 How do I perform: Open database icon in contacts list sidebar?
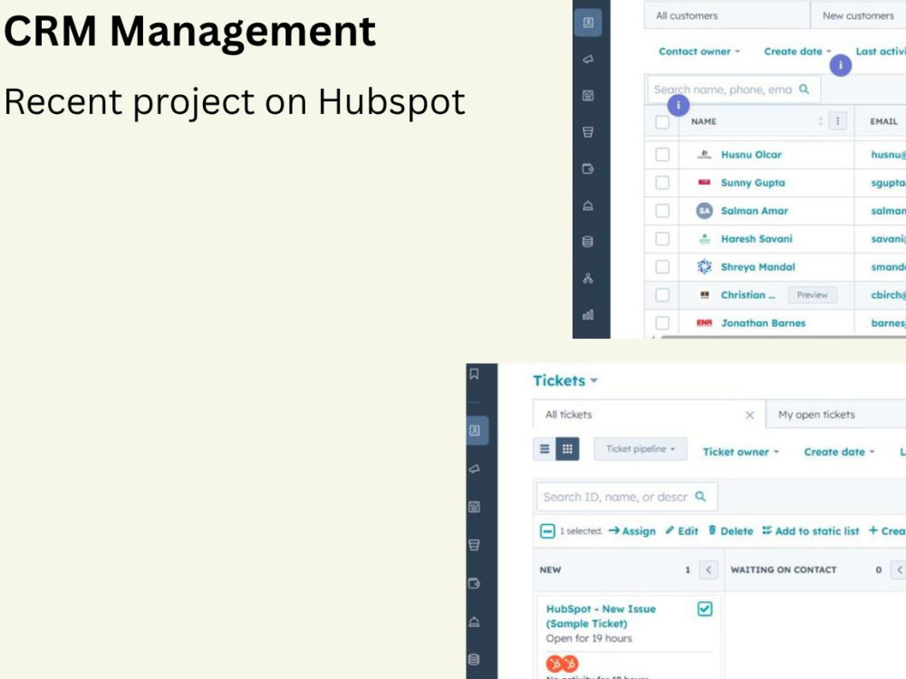[588, 242]
